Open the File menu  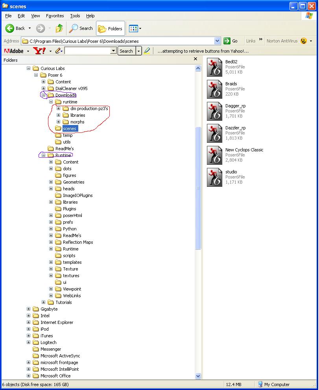8,16
